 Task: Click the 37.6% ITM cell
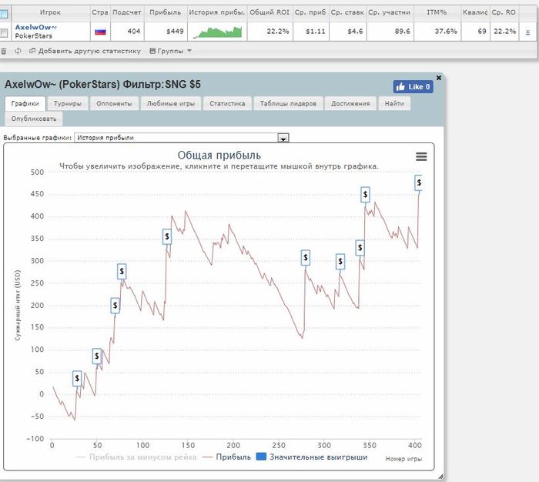(x=437, y=32)
